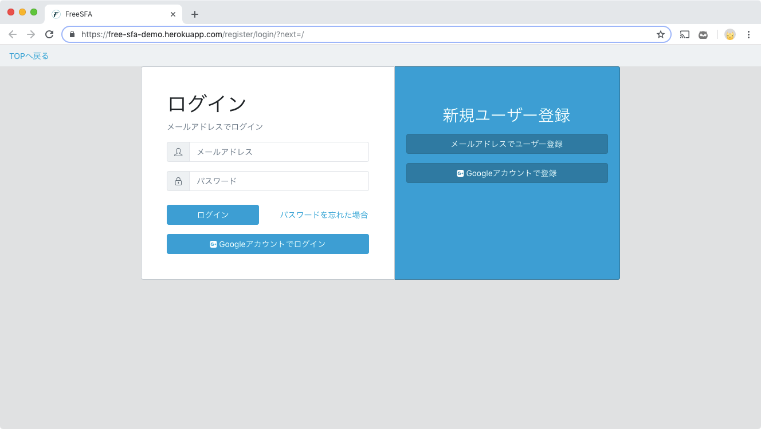This screenshot has width=761, height=429.
Task: Close the FreeSFA tab
Action: [x=173, y=14]
